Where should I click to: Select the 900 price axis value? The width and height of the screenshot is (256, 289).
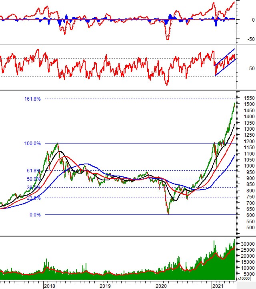pos(250,178)
